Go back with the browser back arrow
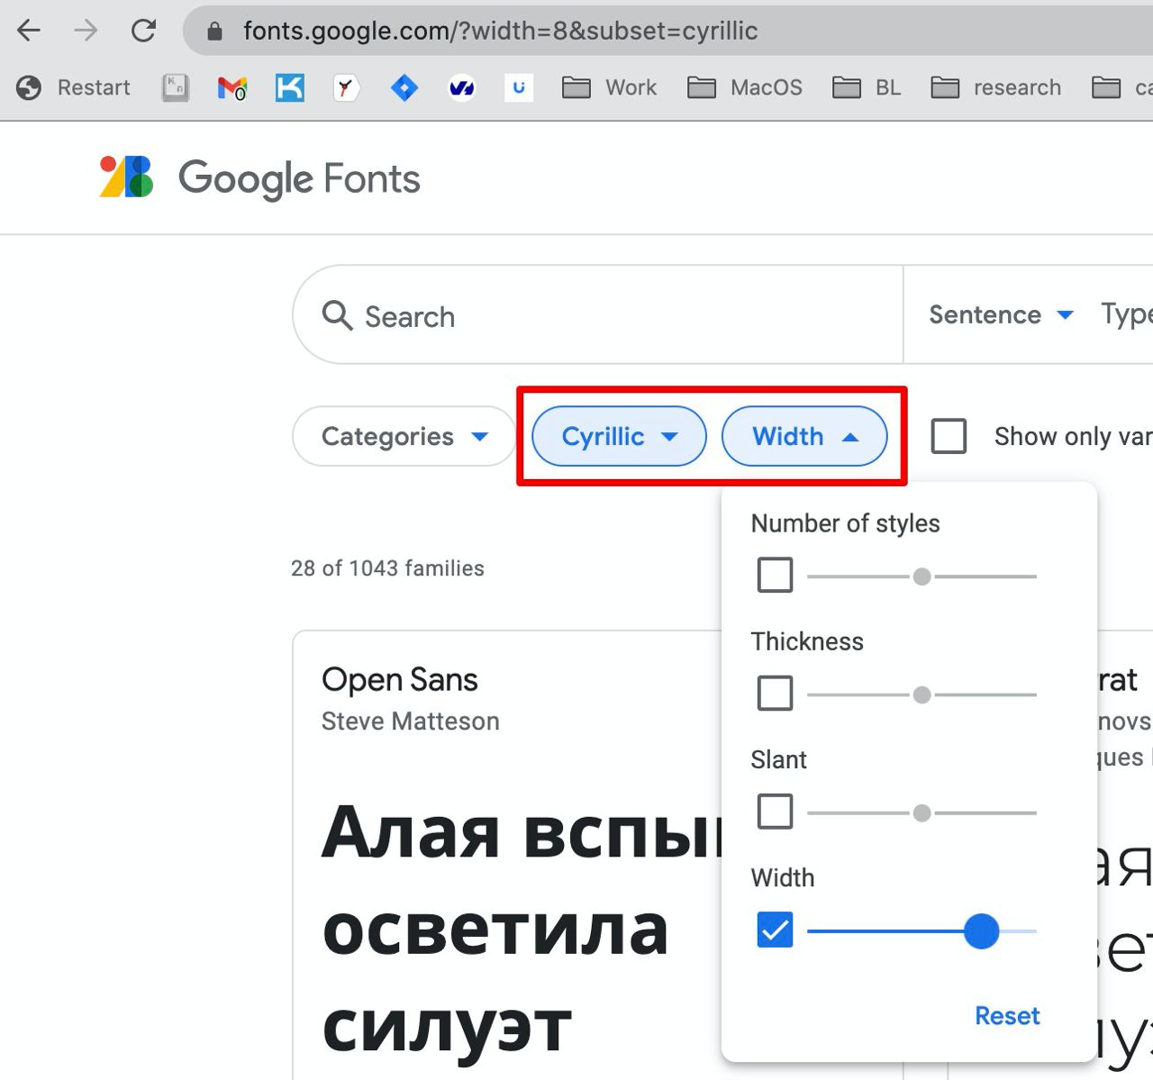The height and width of the screenshot is (1080, 1153). pyautogui.click(x=29, y=31)
